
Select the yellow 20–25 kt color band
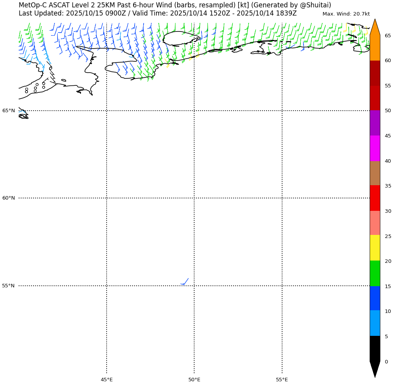375,248
